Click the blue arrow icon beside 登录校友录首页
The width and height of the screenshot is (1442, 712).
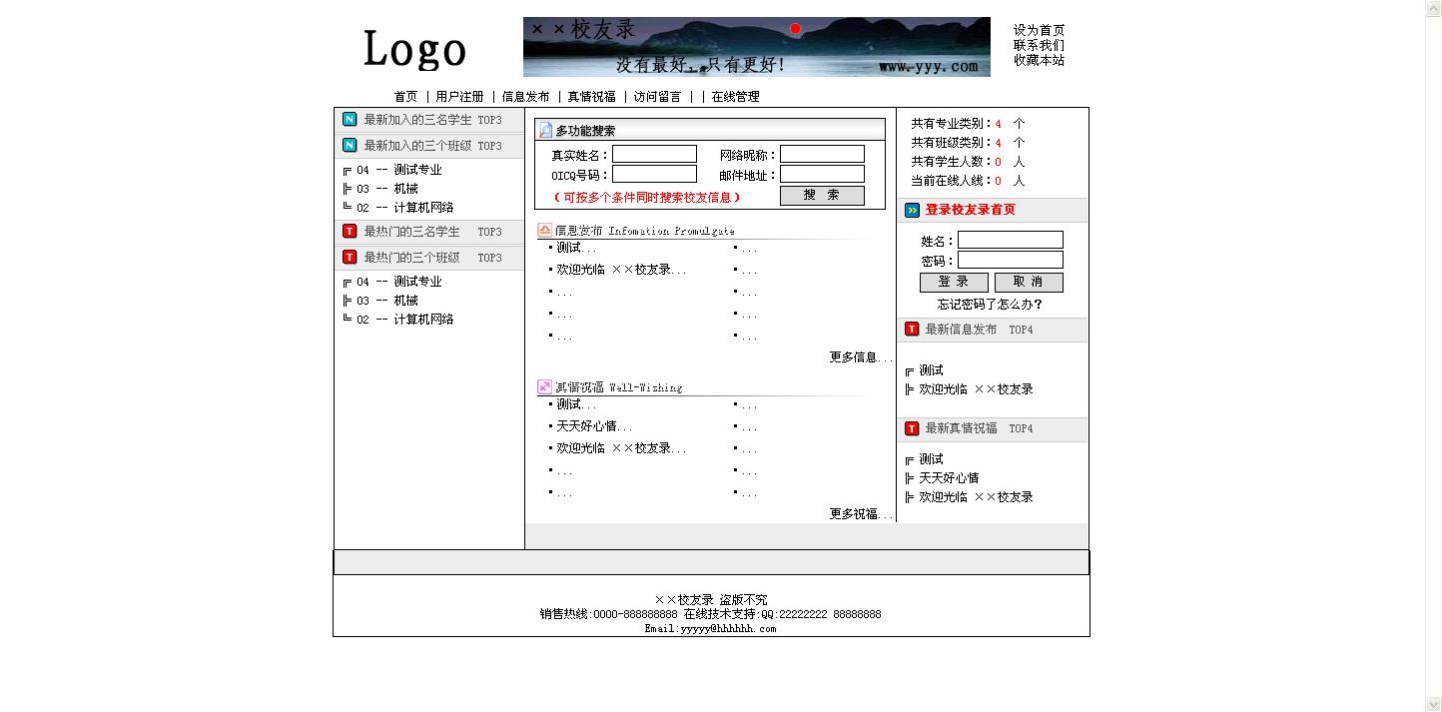pyautogui.click(x=912, y=211)
